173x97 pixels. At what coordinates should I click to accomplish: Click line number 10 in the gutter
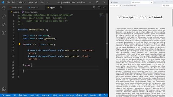pos(13,44)
